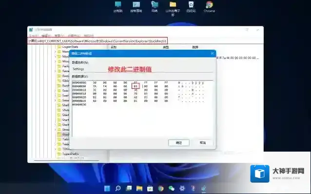Open the Network desktop icon
Viewport: 311px width, 194px height.
tap(155, 7)
